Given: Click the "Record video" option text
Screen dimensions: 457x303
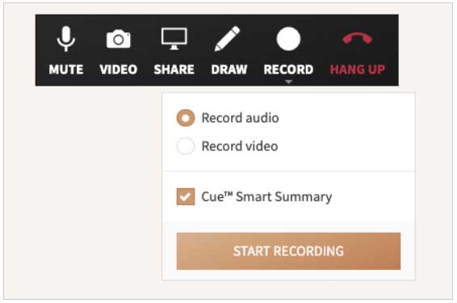Looking at the screenshot, I should (x=240, y=146).
